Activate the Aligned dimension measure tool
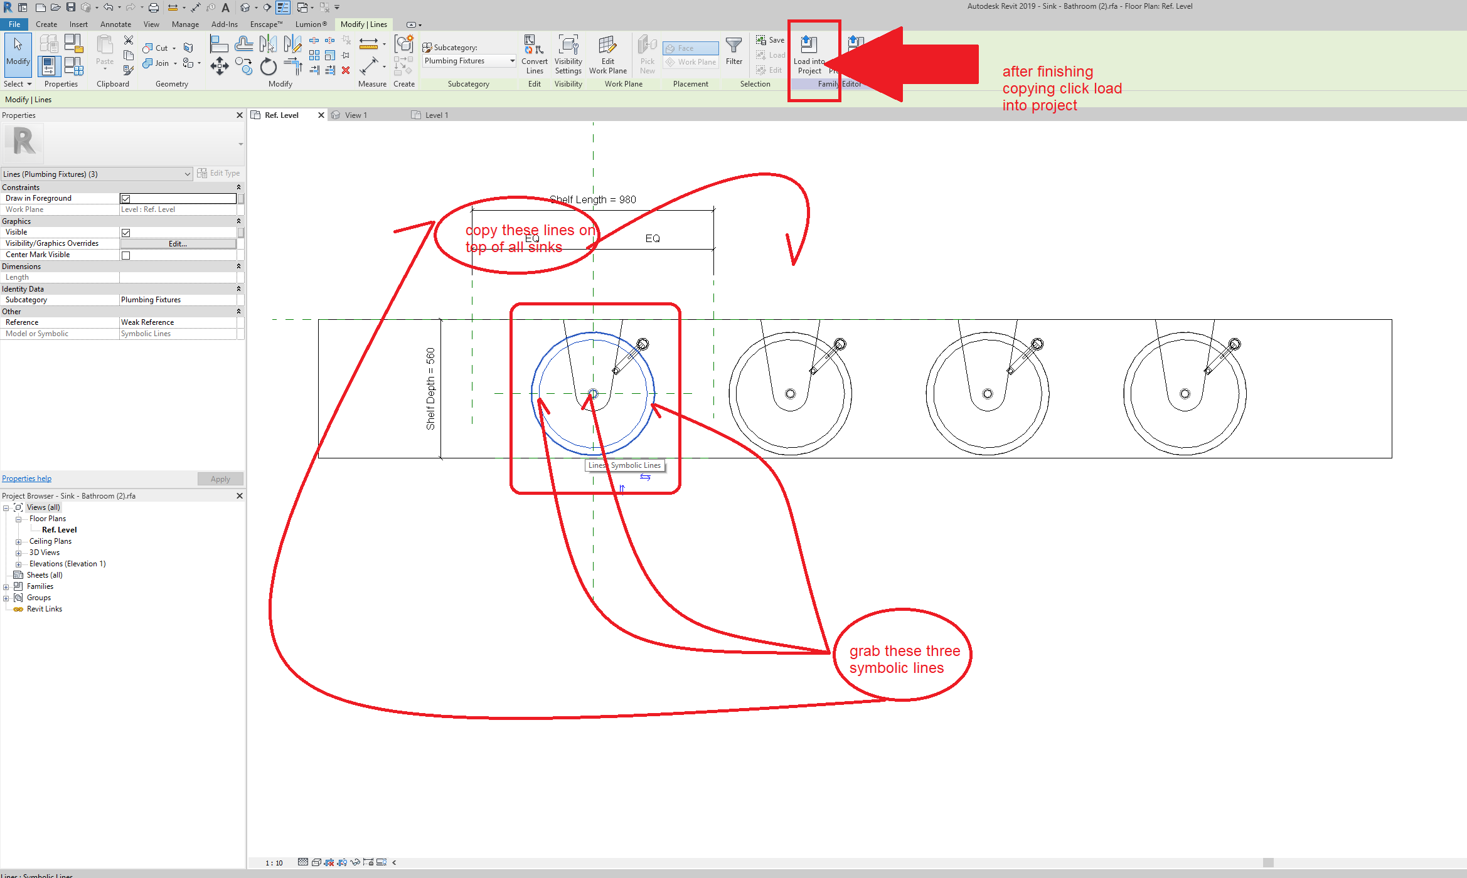 click(x=370, y=44)
